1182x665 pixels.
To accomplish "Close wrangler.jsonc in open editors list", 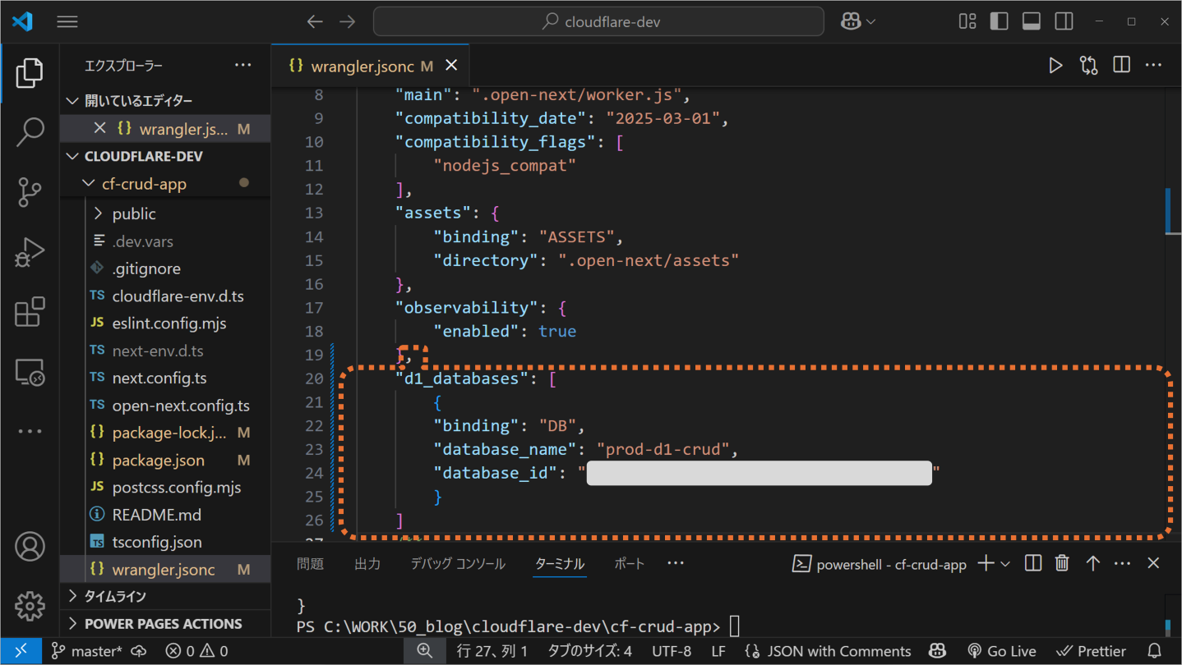I will click(99, 128).
